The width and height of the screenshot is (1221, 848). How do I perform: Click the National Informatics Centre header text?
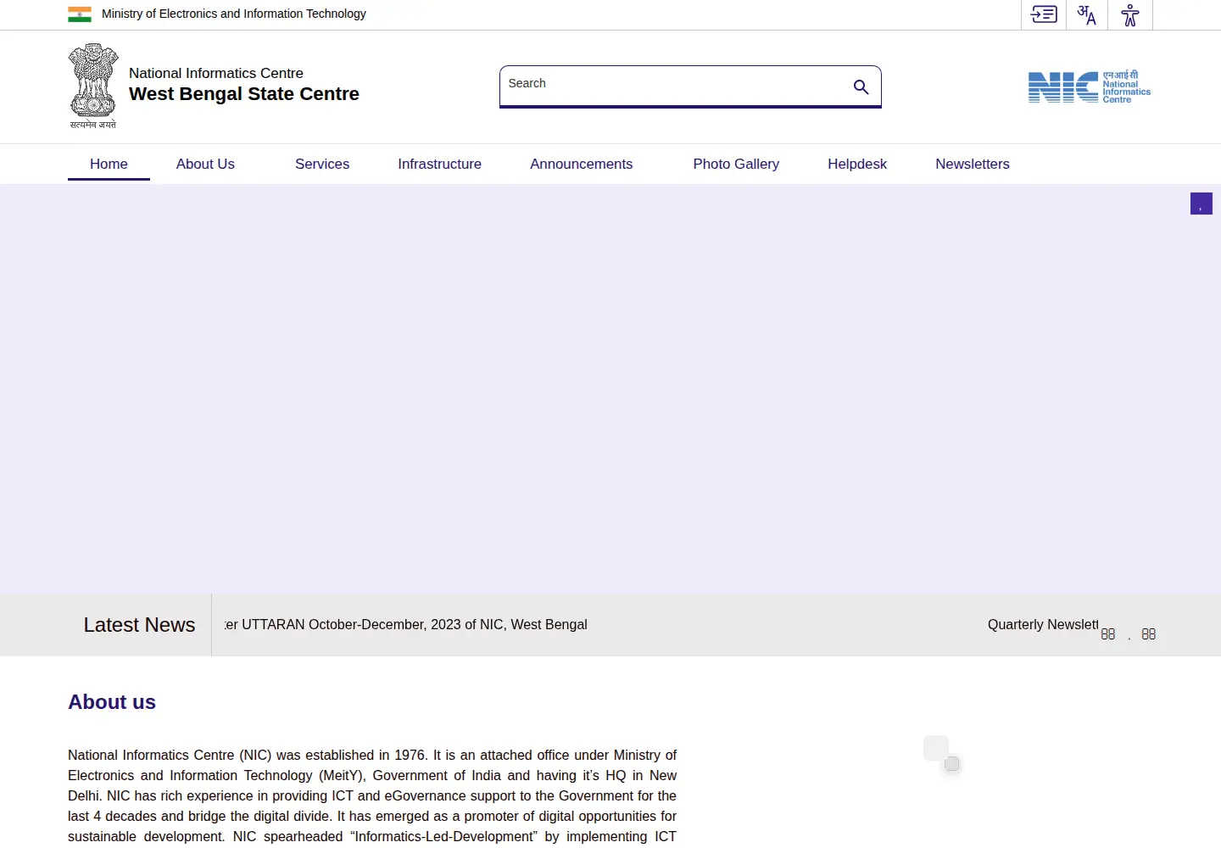pos(216,74)
